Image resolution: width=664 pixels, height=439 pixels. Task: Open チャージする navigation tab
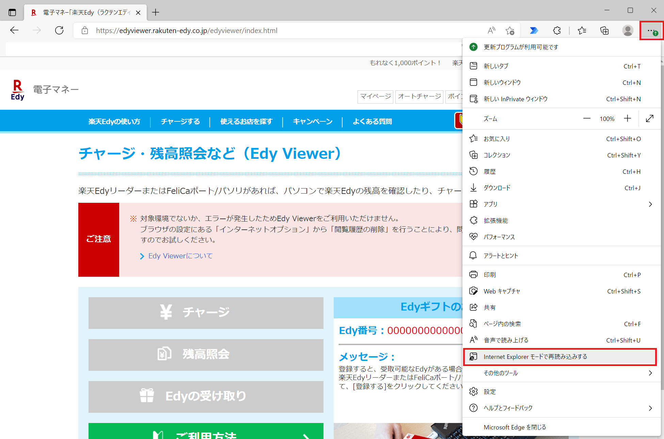[x=180, y=121]
